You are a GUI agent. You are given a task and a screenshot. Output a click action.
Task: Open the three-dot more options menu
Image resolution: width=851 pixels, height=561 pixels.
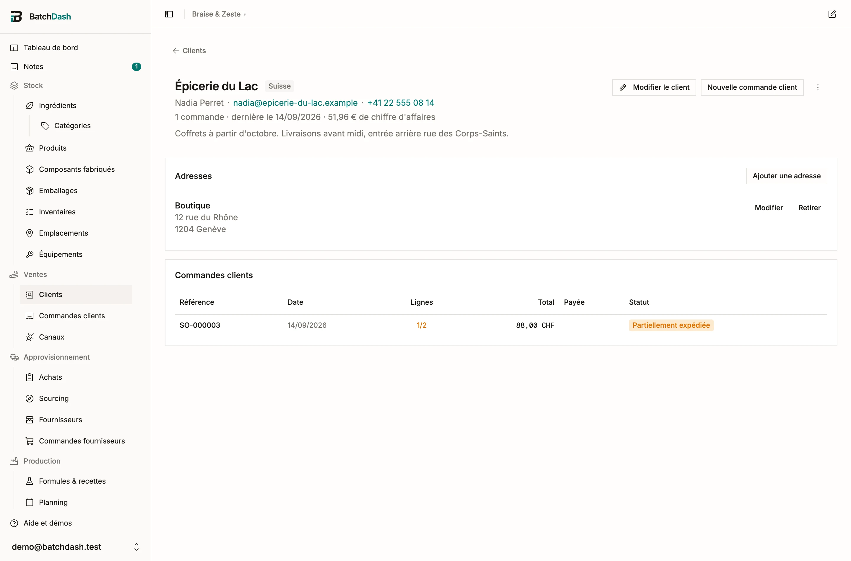tap(818, 87)
